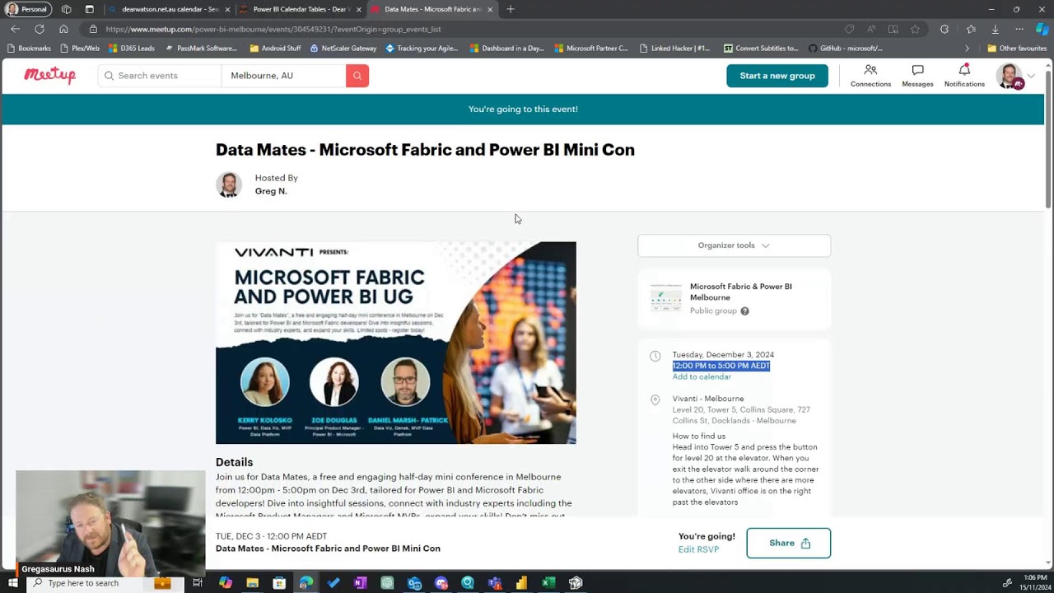Click the Edit RSVP link

[x=698, y=549]
